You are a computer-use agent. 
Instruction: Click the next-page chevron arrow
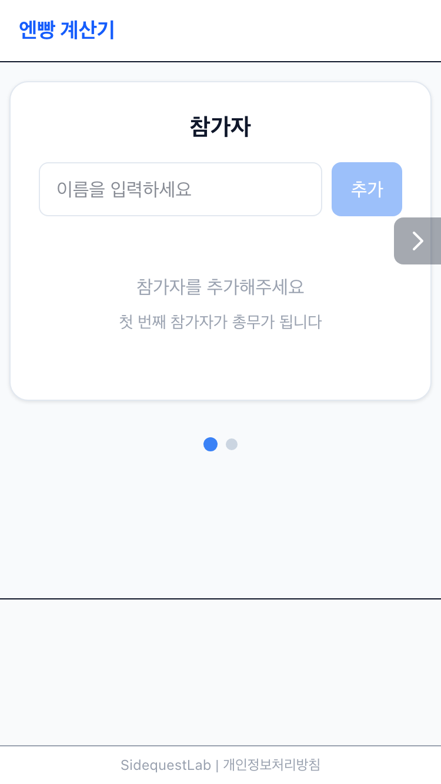pos(417,241)
